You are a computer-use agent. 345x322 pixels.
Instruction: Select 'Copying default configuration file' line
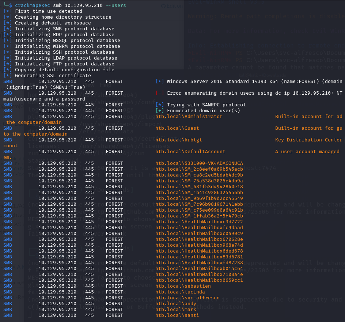point(64,69)
